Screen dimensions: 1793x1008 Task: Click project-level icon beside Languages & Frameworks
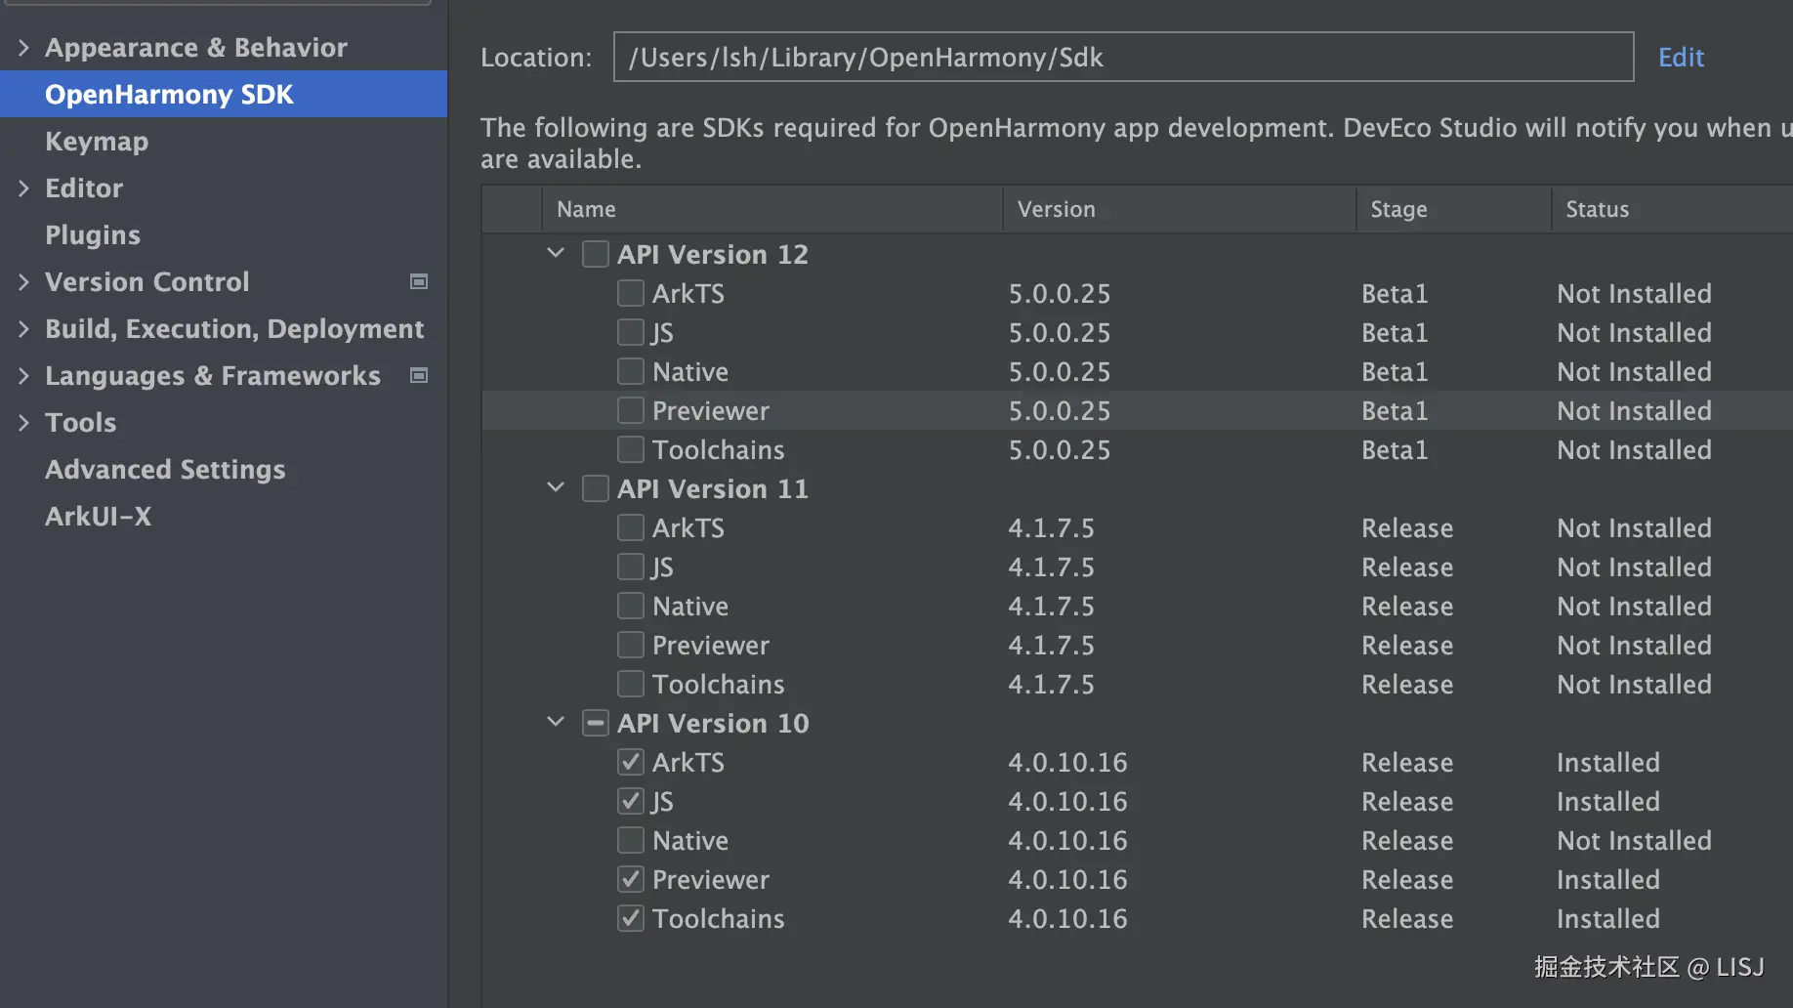point(419,375)
